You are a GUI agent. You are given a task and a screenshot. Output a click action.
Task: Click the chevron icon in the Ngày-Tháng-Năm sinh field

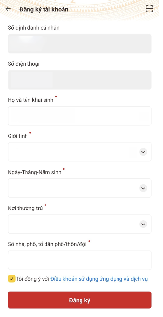(143, 188)
